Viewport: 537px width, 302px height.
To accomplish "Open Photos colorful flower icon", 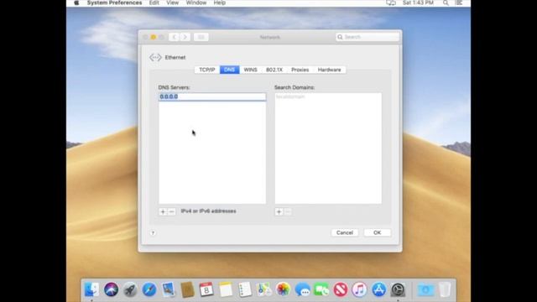I will coord(283,289).
